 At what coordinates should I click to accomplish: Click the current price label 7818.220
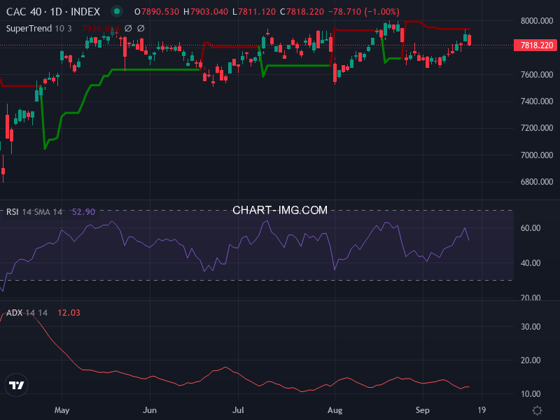coord(537,45)
